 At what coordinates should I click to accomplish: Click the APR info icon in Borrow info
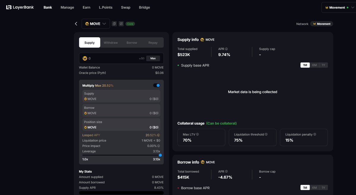[226, 171]
